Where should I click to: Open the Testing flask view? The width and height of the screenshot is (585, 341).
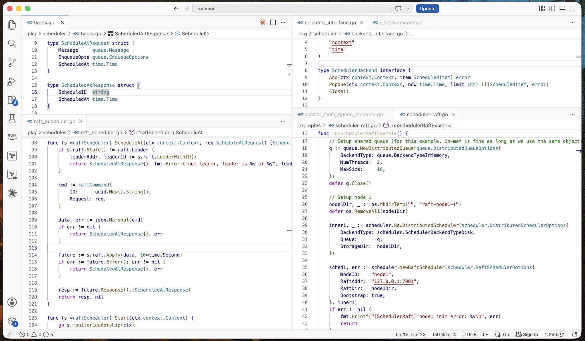tap(12, 118)
